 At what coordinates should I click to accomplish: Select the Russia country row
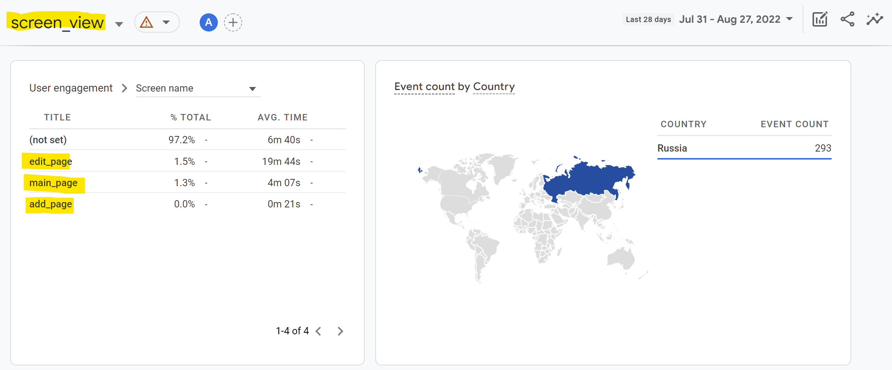coord(744,148)
